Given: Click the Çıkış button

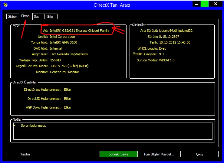Looking at the screenshot, I should pyautogui.click(x=199, y=154).
